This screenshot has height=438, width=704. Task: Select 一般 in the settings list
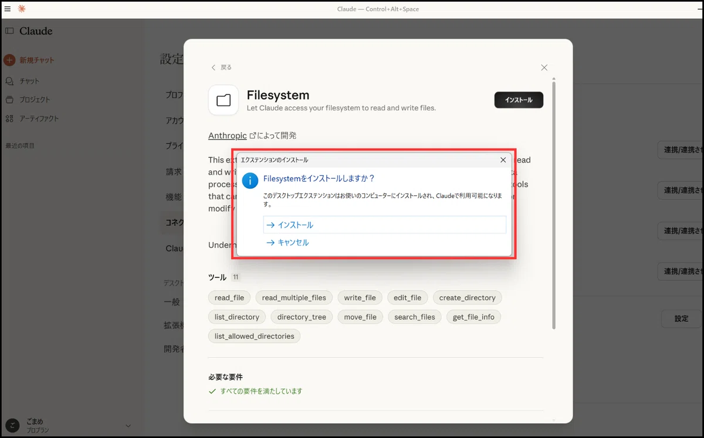click(172, 302)
